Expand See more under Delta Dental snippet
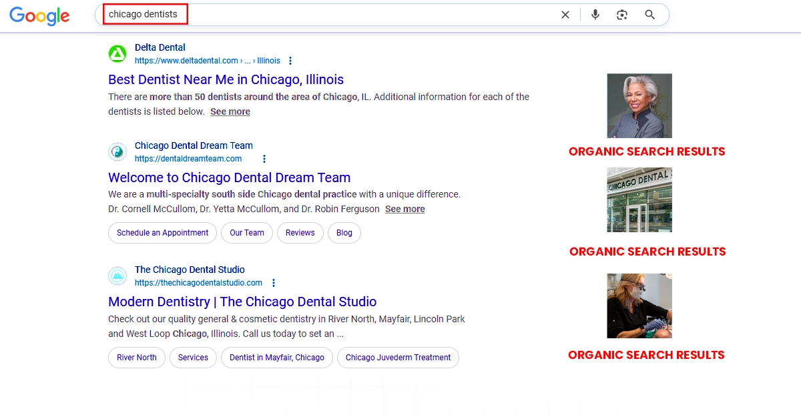 (x=230, y=111)
